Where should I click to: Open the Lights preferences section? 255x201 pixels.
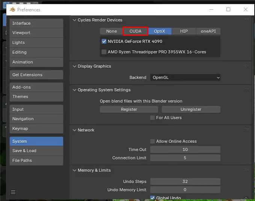tap(36, 42)
